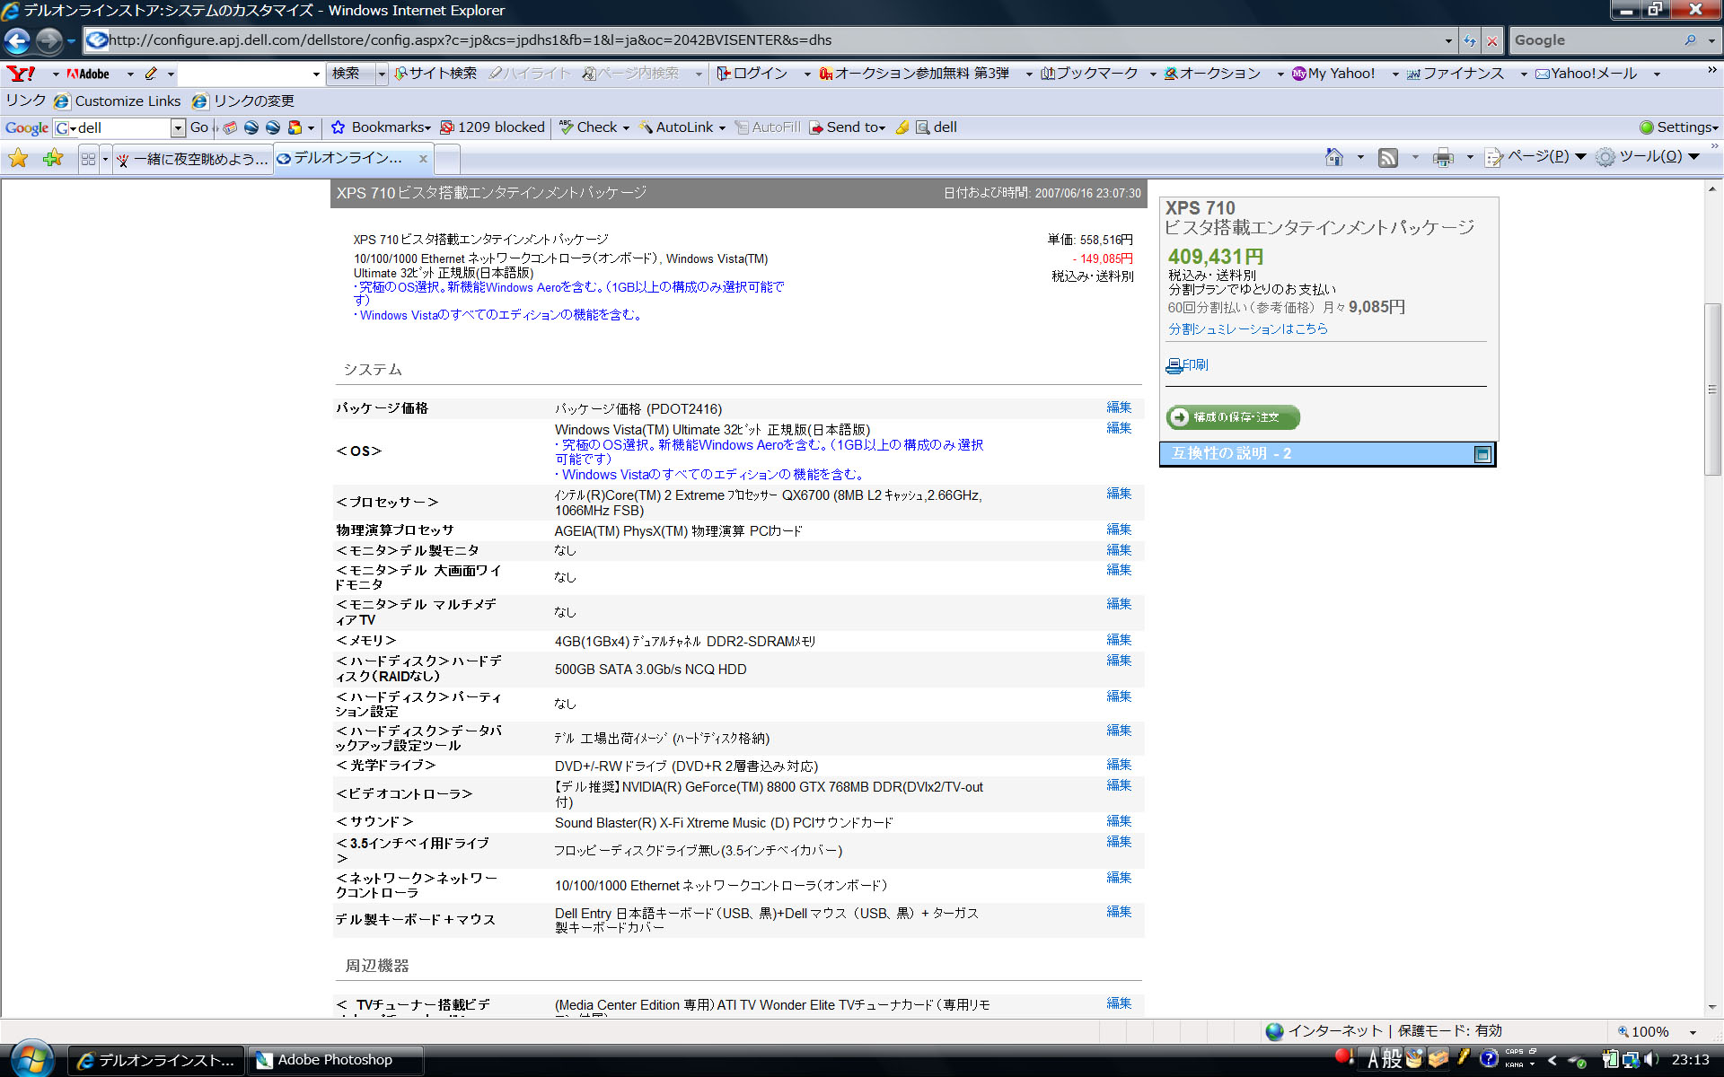Click the Yahoo toolbar search input field
The width and height of the screenshot is (1724, 1077).
[x=244, y=74]
